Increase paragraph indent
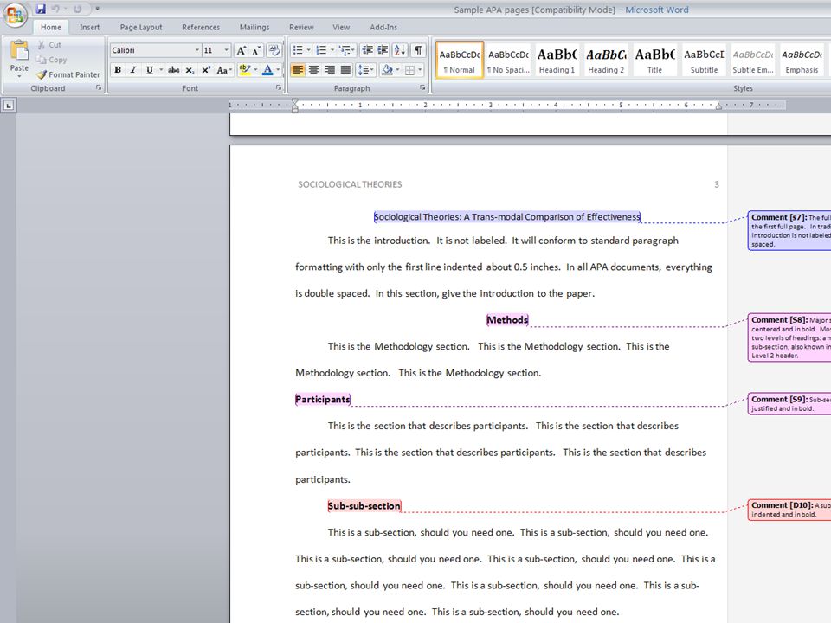This screenshot has width=831, height=623. pos(382,50)
